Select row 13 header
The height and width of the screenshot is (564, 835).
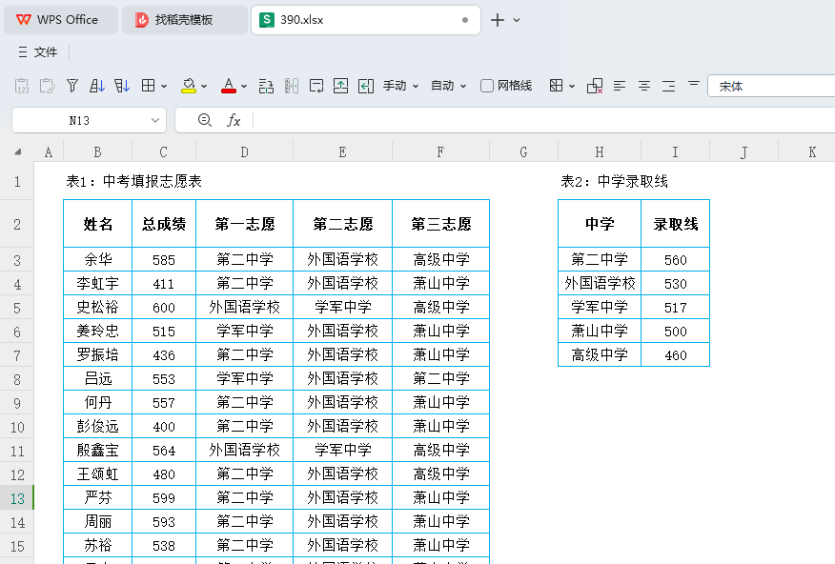(17, 498)
